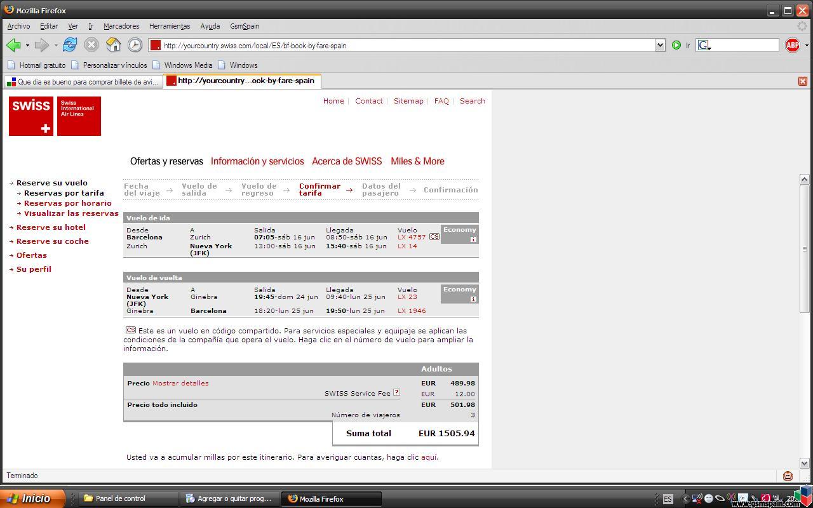This screenshot has width=813, height=508.
Task: Go to the Home page via house icon
Action: pyautogui.click(x=113, y=44)
